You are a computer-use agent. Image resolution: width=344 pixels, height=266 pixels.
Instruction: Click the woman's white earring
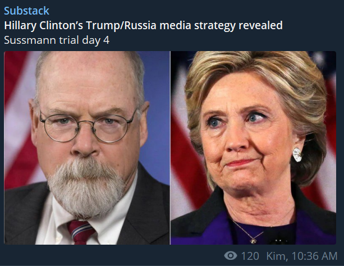coord(297,155)
